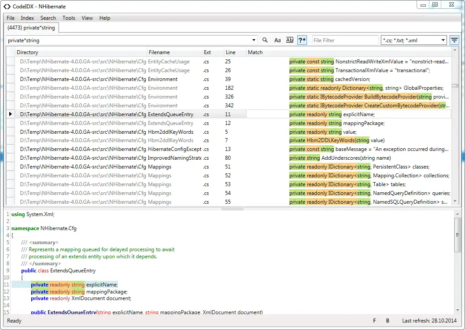Click line number 342 in results
The width and height of the screenshot is (465, 330).
coord(229,106)
